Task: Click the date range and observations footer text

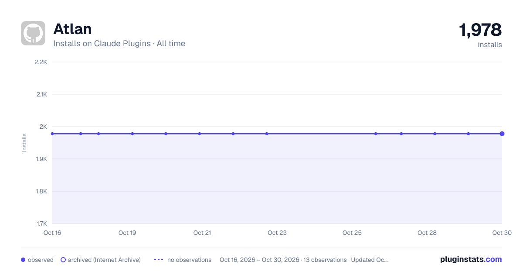Action: click(303, 260)
